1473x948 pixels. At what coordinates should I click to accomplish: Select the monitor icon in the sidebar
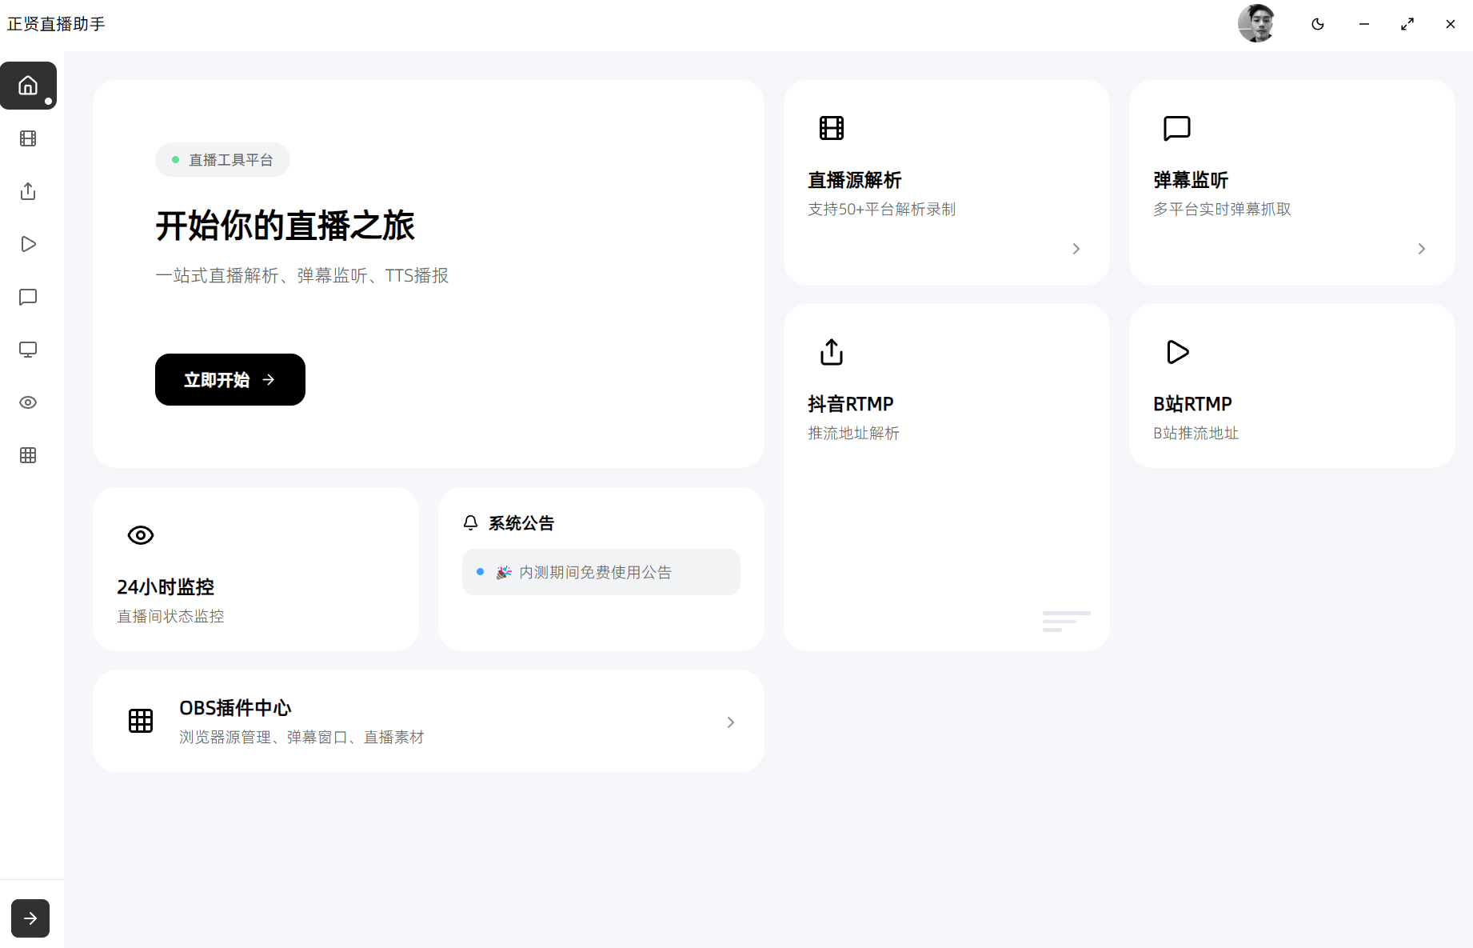(x=29, y=350)
